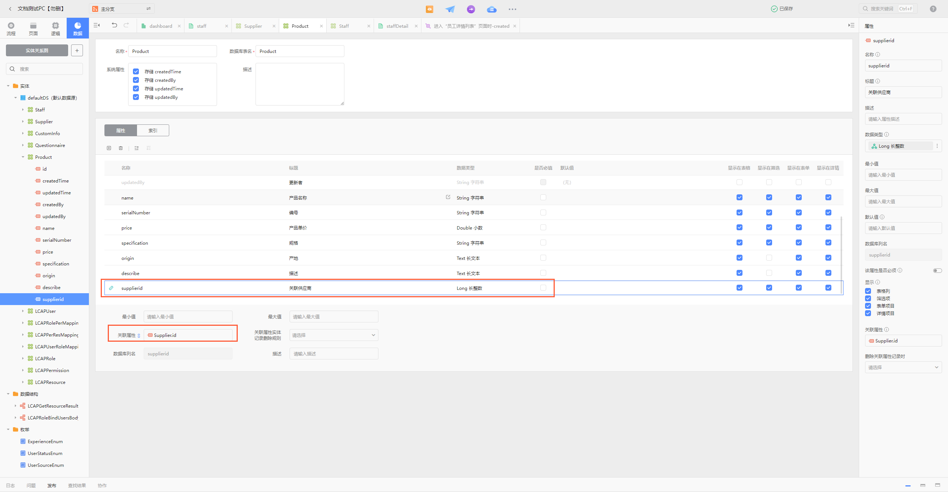The height and width of the screenshot is (492, 948).
Task: Click the delete attribute trash icon
Action: tap(121, 148)
